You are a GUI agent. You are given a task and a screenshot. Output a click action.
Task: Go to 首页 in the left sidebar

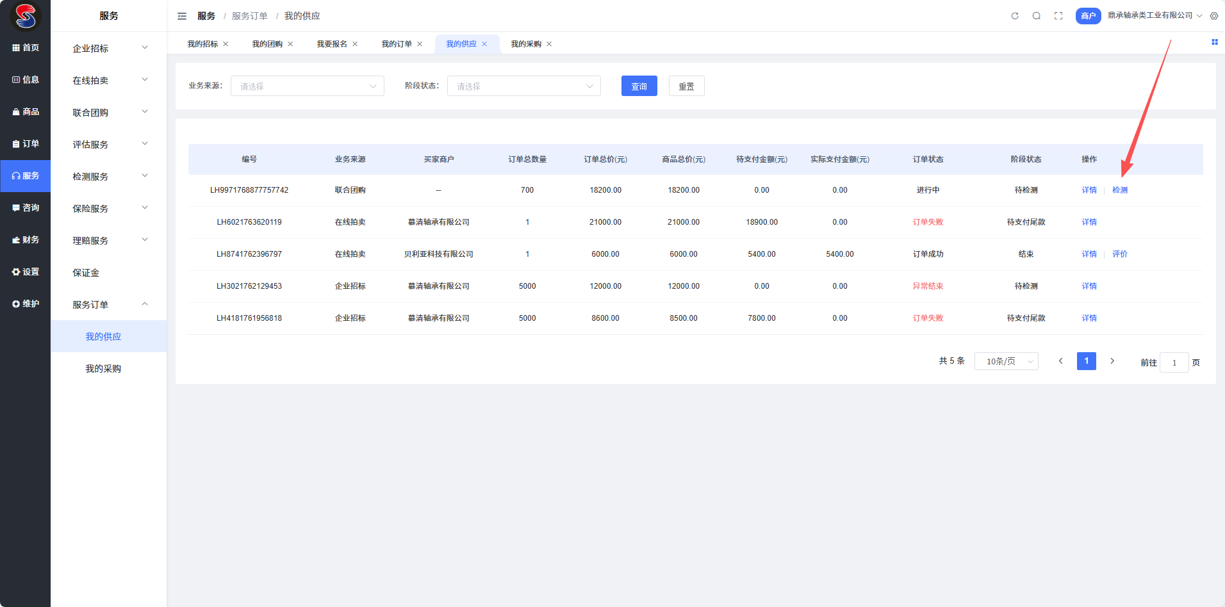click(26, 48)
